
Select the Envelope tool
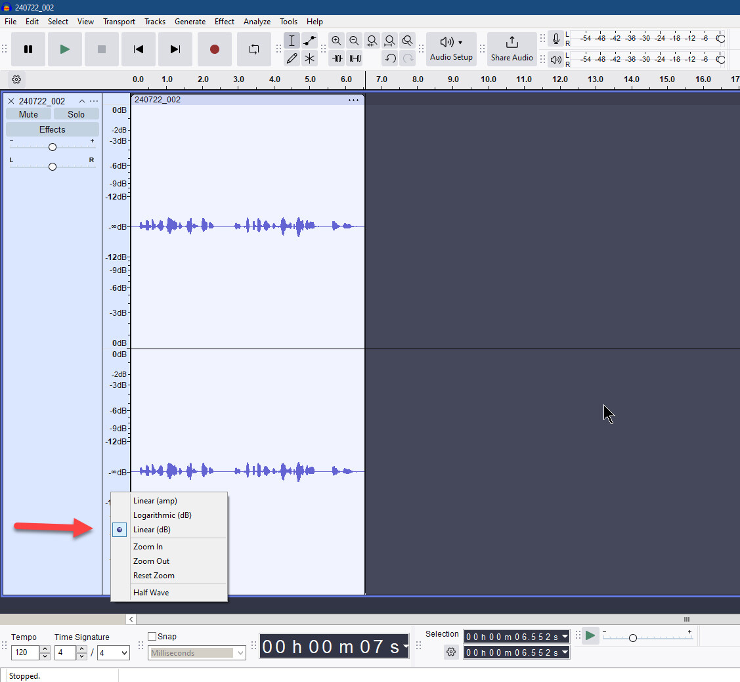tap(309, 41)
